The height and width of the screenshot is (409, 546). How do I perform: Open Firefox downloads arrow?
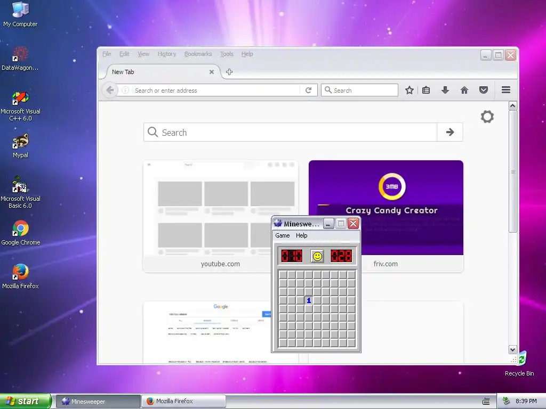click(x=445, y=91)
